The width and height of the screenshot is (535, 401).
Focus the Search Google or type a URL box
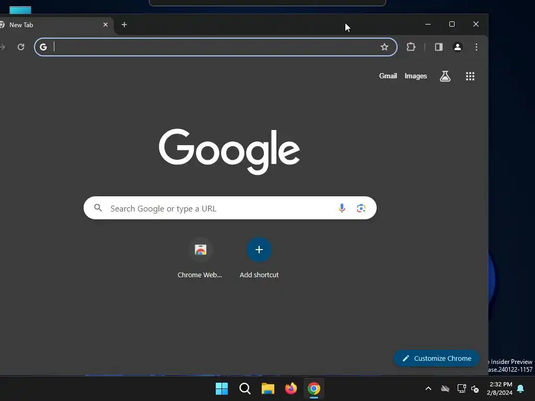(x=230, y=208)
